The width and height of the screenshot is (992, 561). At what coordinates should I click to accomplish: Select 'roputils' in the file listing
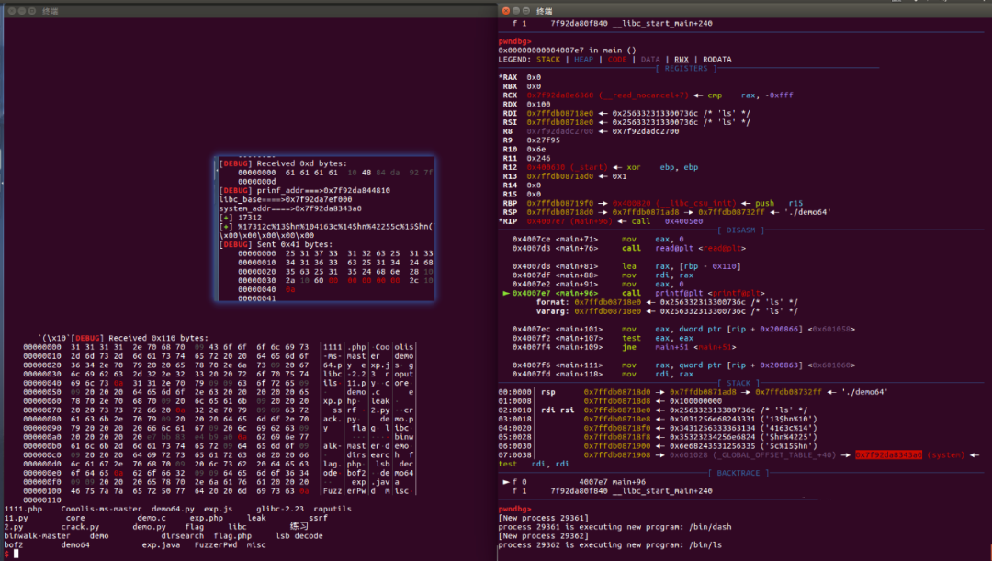click(333, 509)
